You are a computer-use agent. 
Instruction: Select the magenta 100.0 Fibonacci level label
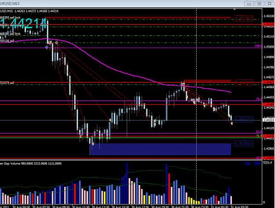tap(258, 46)
